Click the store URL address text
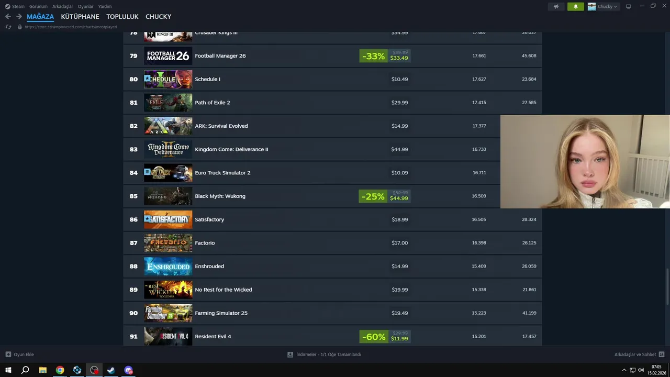Image resolution: width=670 pixels, height=377 pixels. (71, 27)
